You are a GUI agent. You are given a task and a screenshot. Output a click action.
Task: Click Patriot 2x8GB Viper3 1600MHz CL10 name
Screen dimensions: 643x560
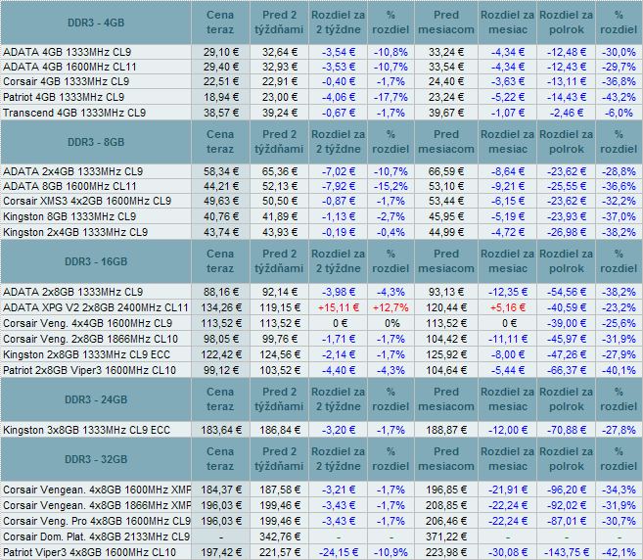[89, 370]
